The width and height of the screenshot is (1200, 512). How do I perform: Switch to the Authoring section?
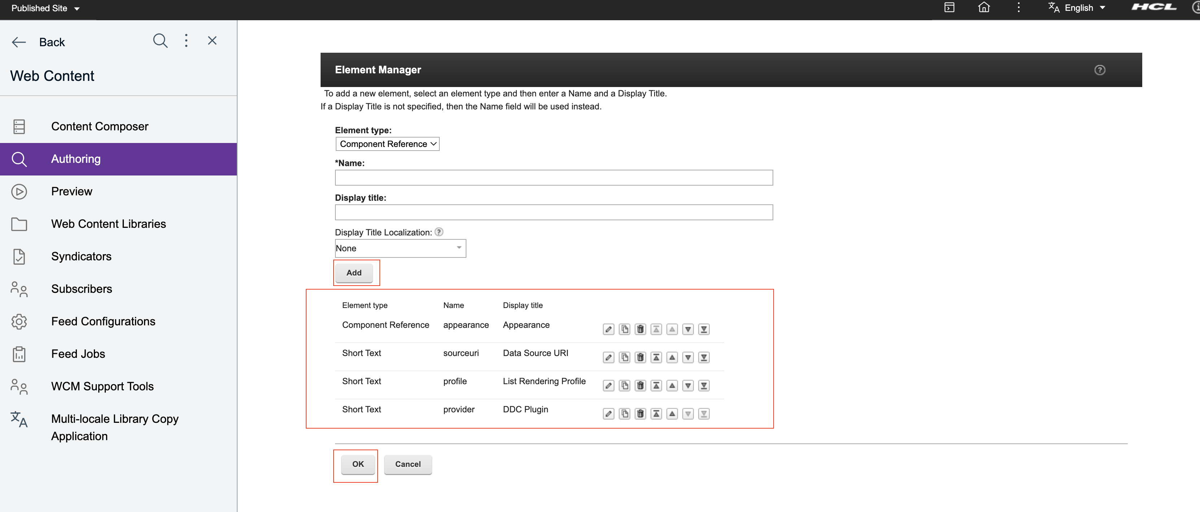75,159
